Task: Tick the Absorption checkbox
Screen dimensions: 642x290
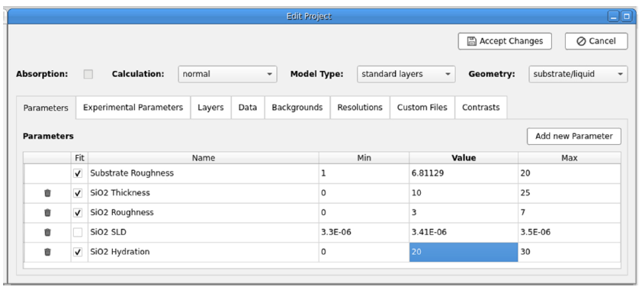Action: [x=88, y=74]
